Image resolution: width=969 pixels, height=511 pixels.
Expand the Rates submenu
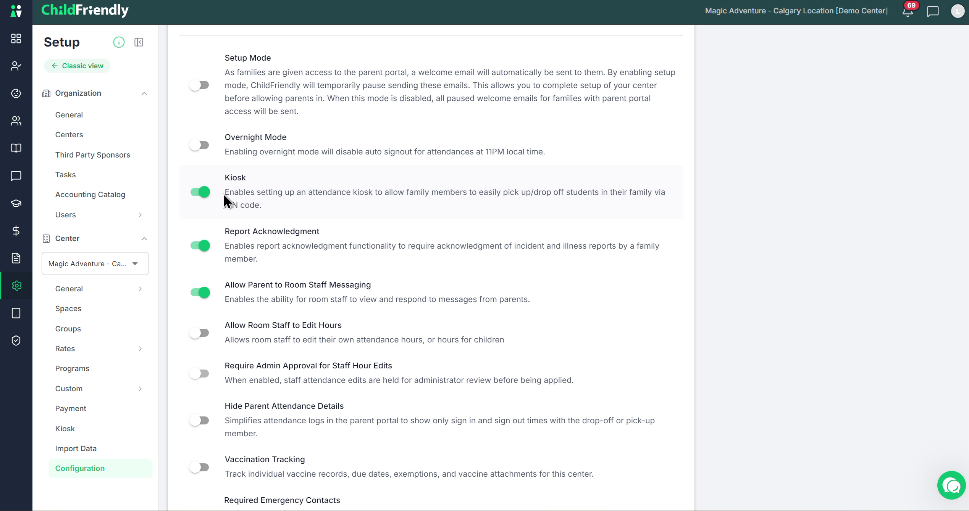140,349
